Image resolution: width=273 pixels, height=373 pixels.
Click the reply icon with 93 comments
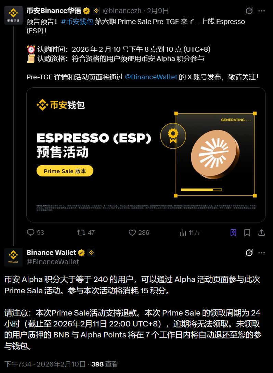31,232
